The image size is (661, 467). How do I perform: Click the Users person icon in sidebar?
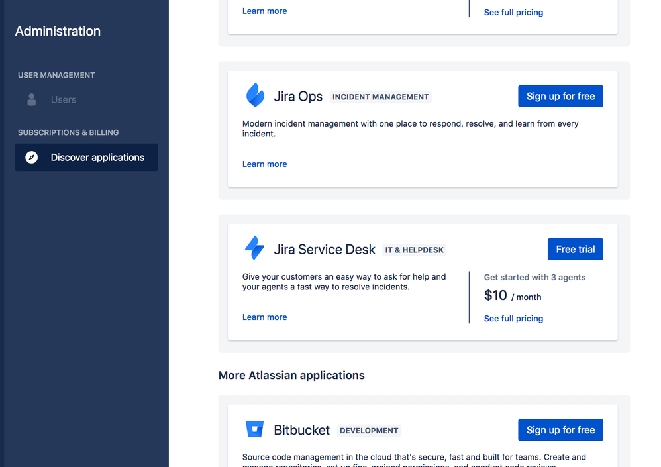click(x=31, y=100)
